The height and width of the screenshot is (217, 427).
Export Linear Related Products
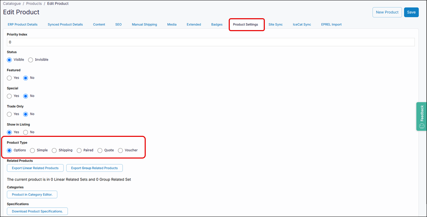pyautogui.click(x=35, y=168)
